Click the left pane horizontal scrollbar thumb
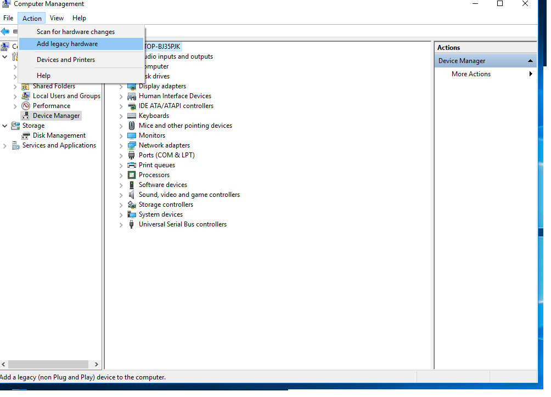551x397 pixels. point(48,364)
